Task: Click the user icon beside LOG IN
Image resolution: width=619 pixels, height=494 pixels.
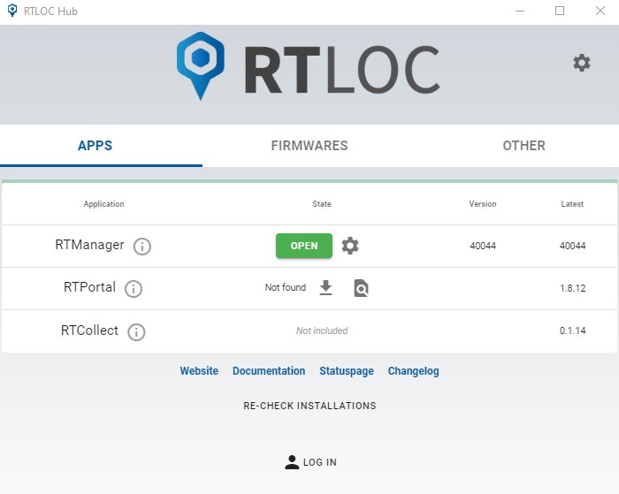Action: pyautogui.click(x=292, y=462)
